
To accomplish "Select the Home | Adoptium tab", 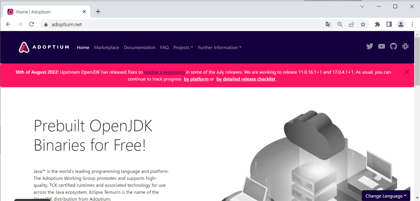I will (x=47, y=12).
